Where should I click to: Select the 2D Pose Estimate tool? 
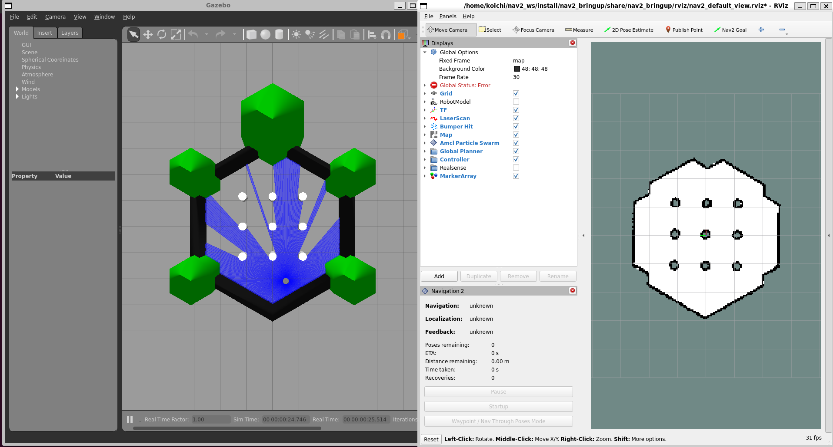[x=629, y=30]
